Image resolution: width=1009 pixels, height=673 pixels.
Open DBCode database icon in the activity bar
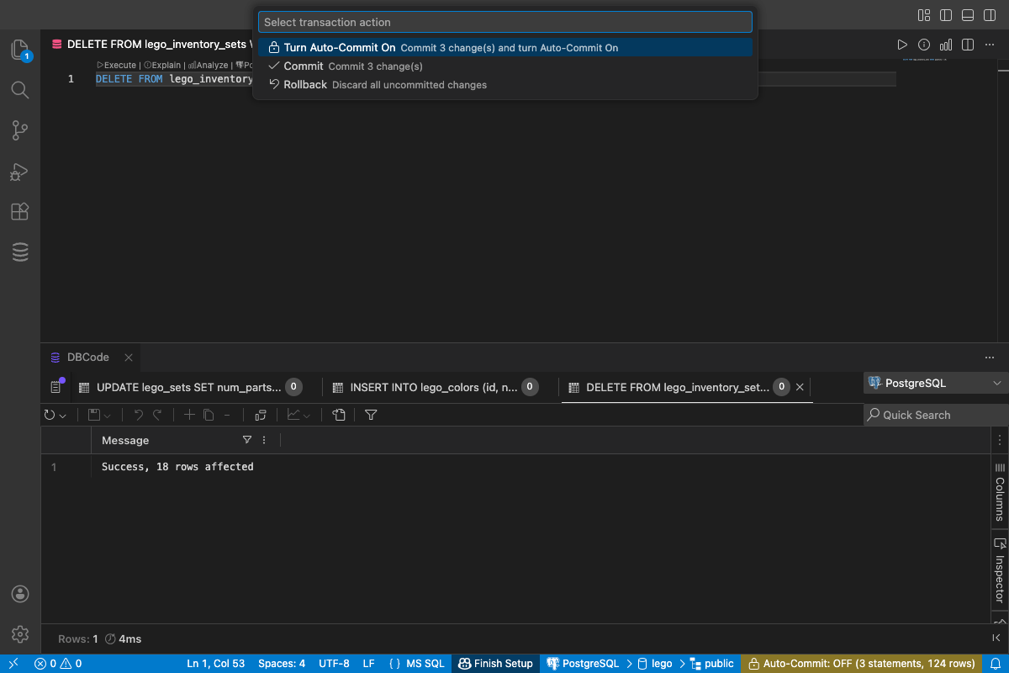click(20, 252)
